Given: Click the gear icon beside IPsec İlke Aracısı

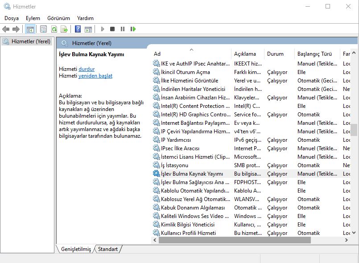Looking at the screenshot, I should [x=157, y=148].
